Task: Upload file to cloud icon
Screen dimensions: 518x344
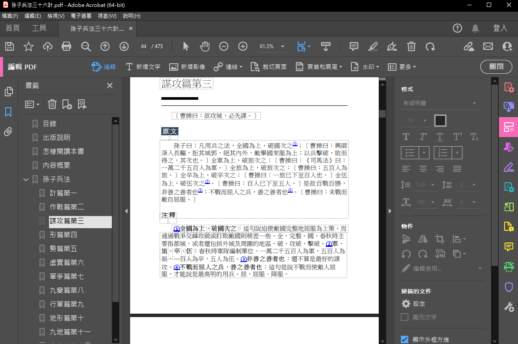Action: point(48,46)
